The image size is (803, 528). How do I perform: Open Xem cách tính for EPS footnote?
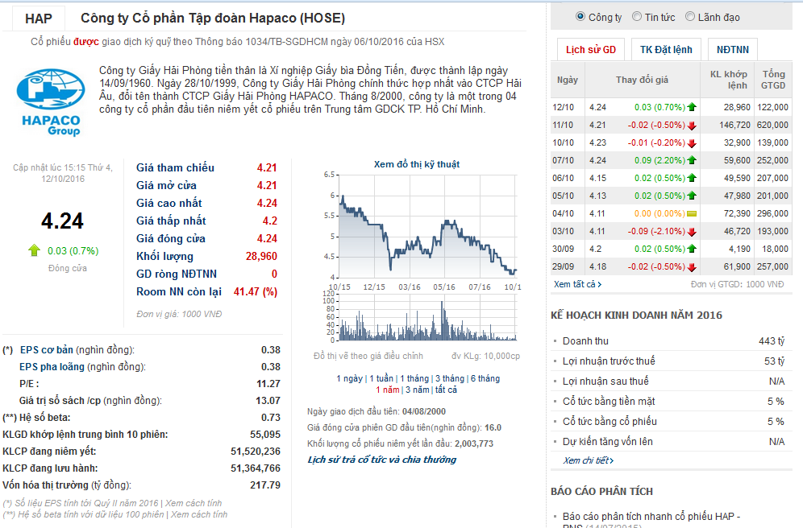(193, 504)
